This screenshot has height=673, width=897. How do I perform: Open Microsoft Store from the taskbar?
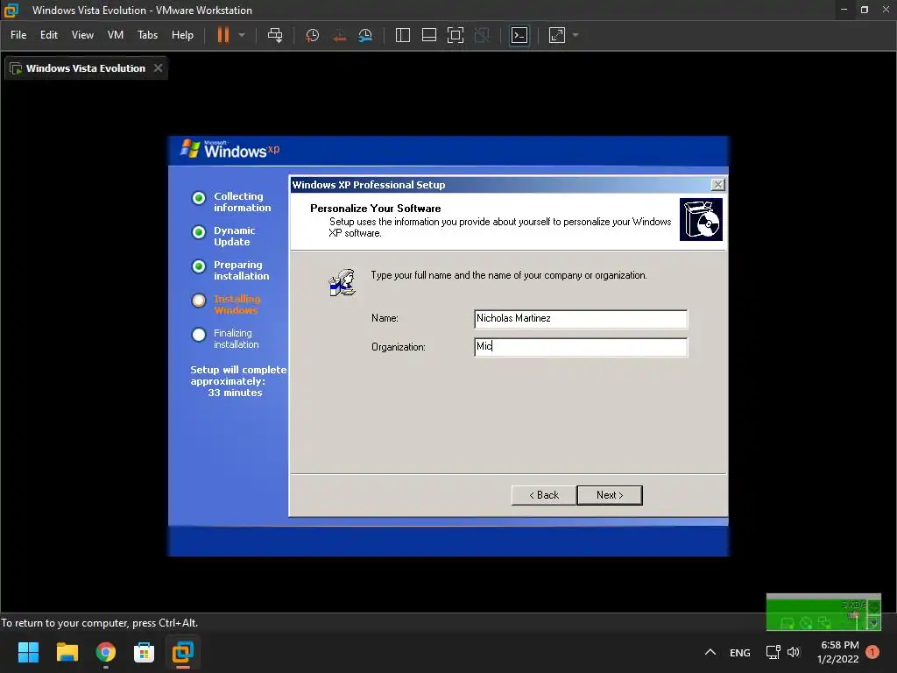[x=145, y=652]
